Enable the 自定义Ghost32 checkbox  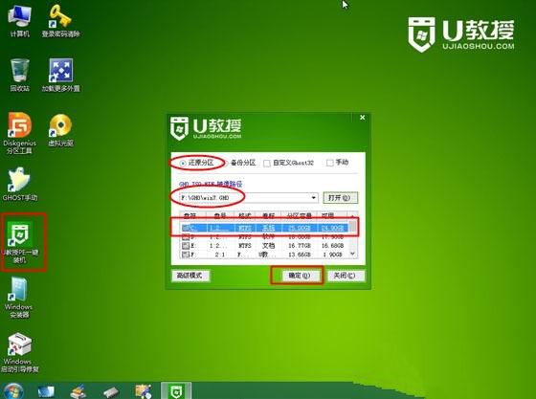click(x=267, y=164)
